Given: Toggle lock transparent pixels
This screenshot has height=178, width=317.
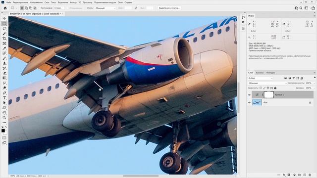Looking at the screenshot, I should 261,88.
